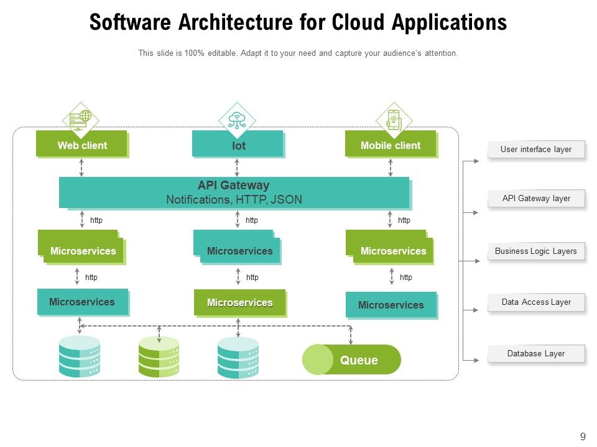Viewport: 597px width, 447px height.
Task: Select the leftmost http connector label
Action: point(95,220)
